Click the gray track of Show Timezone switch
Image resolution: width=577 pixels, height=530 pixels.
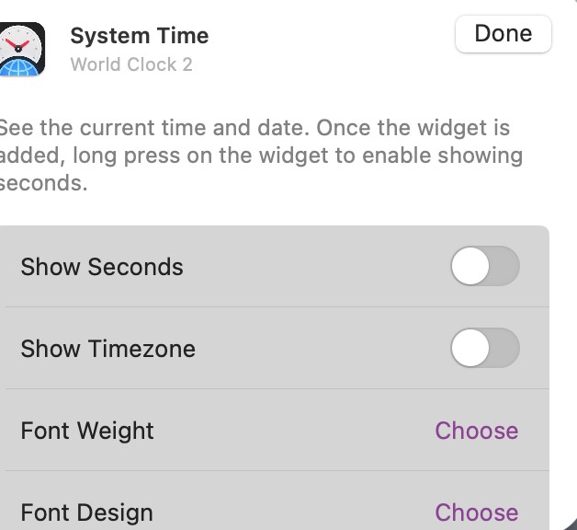coord(503,349)
